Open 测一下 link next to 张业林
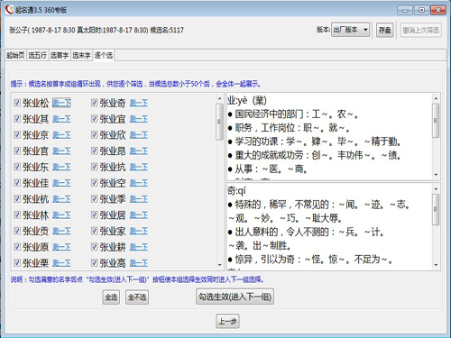451x338 pixels. click(x=61, y=215)
